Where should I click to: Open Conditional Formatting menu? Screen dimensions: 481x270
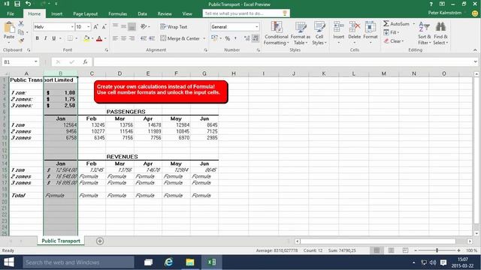pos(276,34)
